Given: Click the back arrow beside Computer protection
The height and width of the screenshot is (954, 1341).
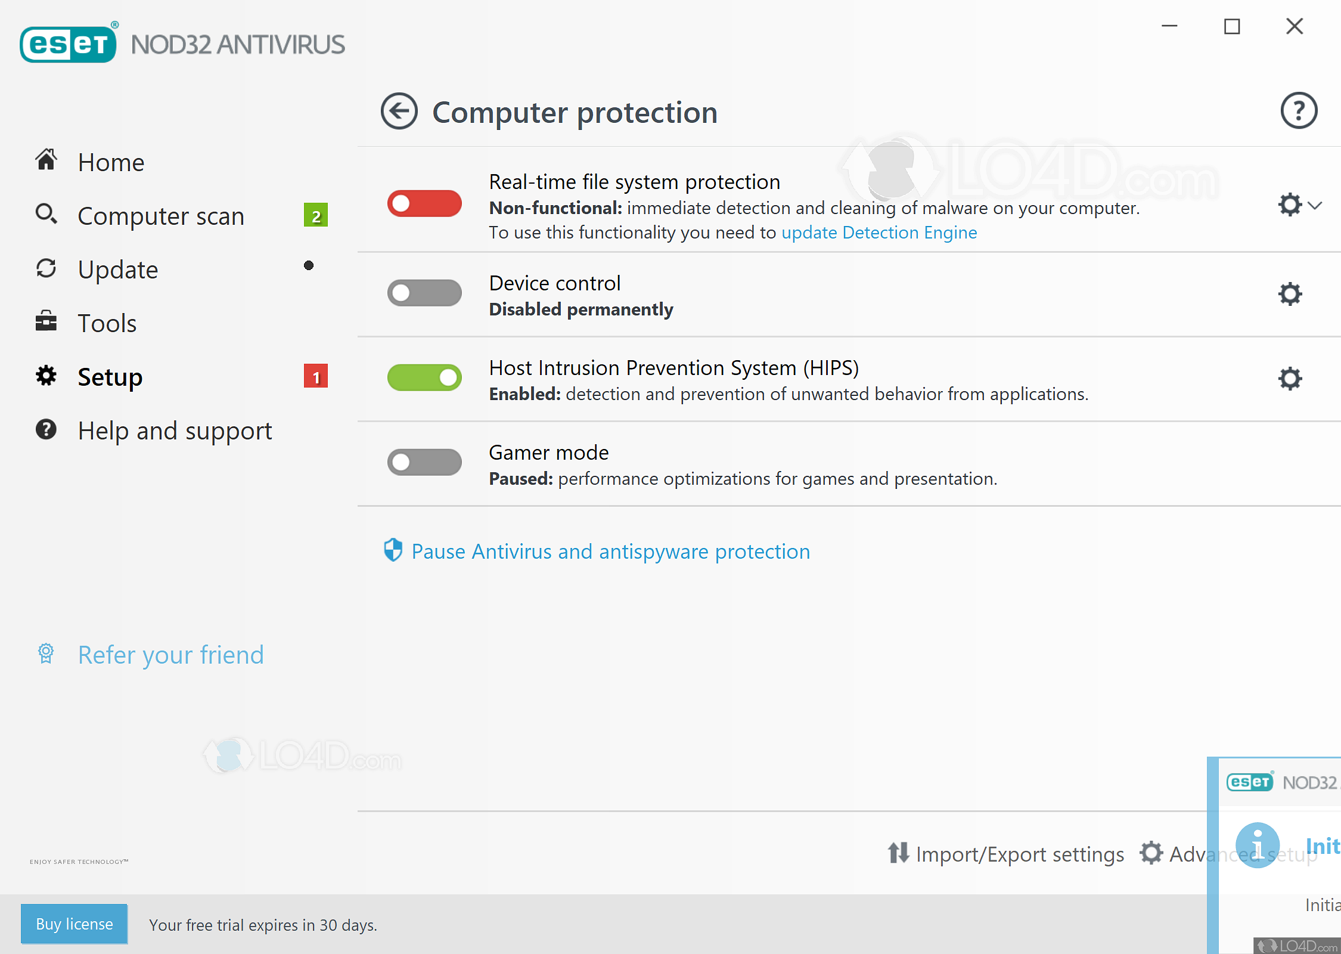Looking at the screenshot, I should click(x=399, y=111).
